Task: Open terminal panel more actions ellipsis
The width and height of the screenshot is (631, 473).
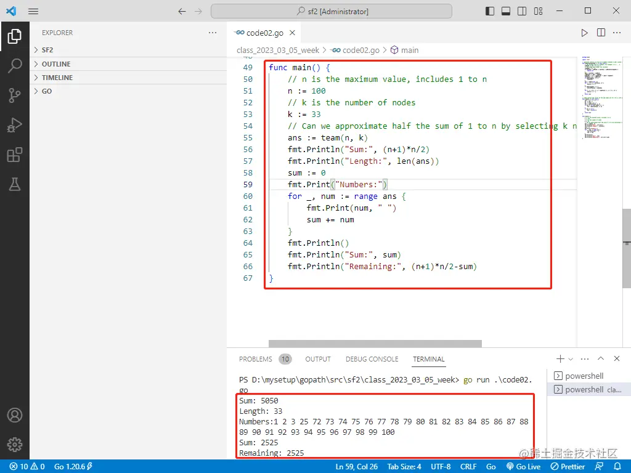Action: (x=585, y=359)
